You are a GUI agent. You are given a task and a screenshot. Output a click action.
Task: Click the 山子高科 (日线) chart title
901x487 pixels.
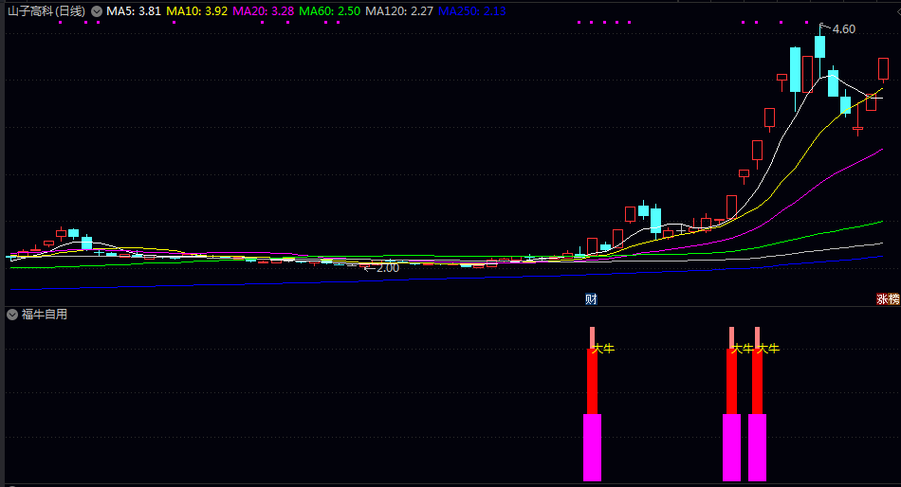(x=46, y=11)
